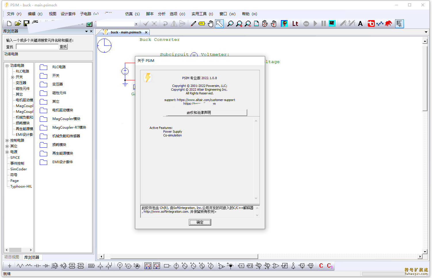Expand the 电源 tree node

tap(7, 152)
